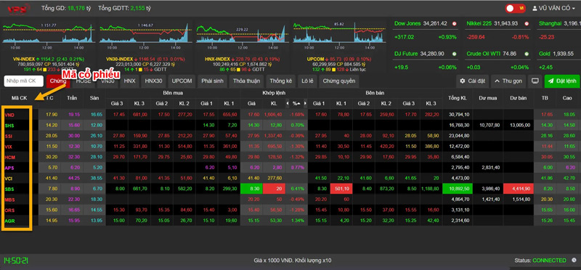Image resolution: width=581 pixels, height=270 pixels.
Task: Click SBS Dư bán 4,414,90 cell
Action: click(x=519, y=189)
